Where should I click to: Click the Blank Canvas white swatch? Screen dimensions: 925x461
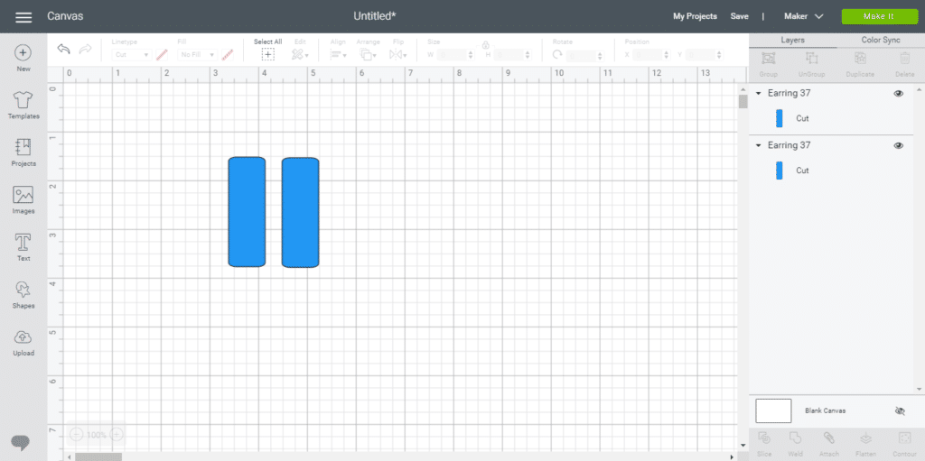click(773, 410)
